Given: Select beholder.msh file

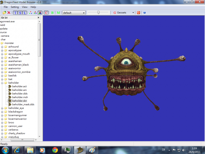Looking at the screenshot, I should (x=20, y=97).
